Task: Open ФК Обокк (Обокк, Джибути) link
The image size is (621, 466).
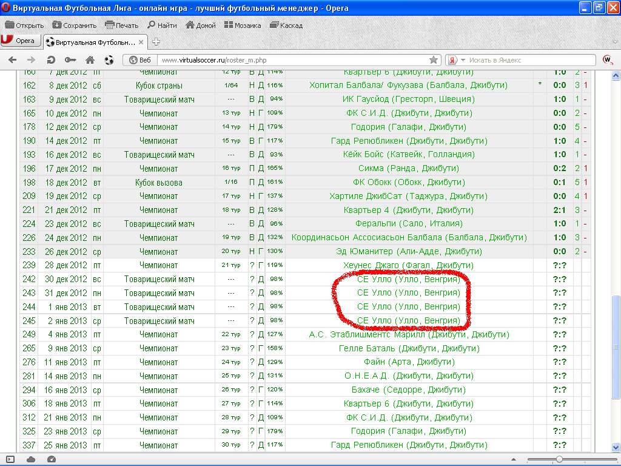Action: [x=408, y=182]
